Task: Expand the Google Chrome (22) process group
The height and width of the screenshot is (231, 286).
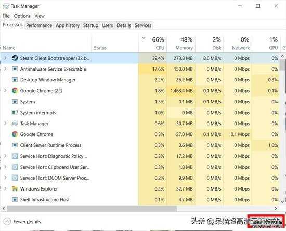Action: point(5,90)
